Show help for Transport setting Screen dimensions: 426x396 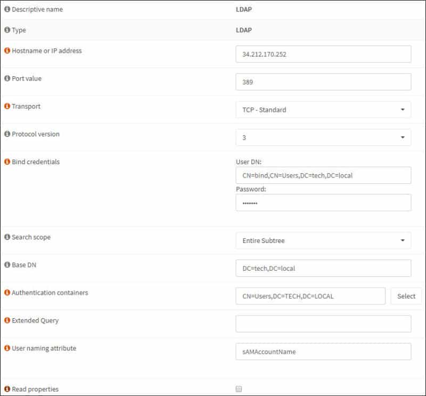[x=7, y=107]
